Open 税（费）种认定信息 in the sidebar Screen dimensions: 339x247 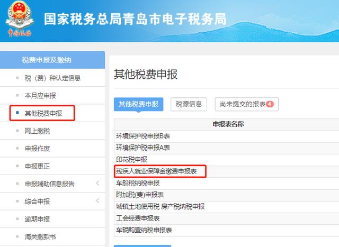pyautogui.click(x=52, y=78)
